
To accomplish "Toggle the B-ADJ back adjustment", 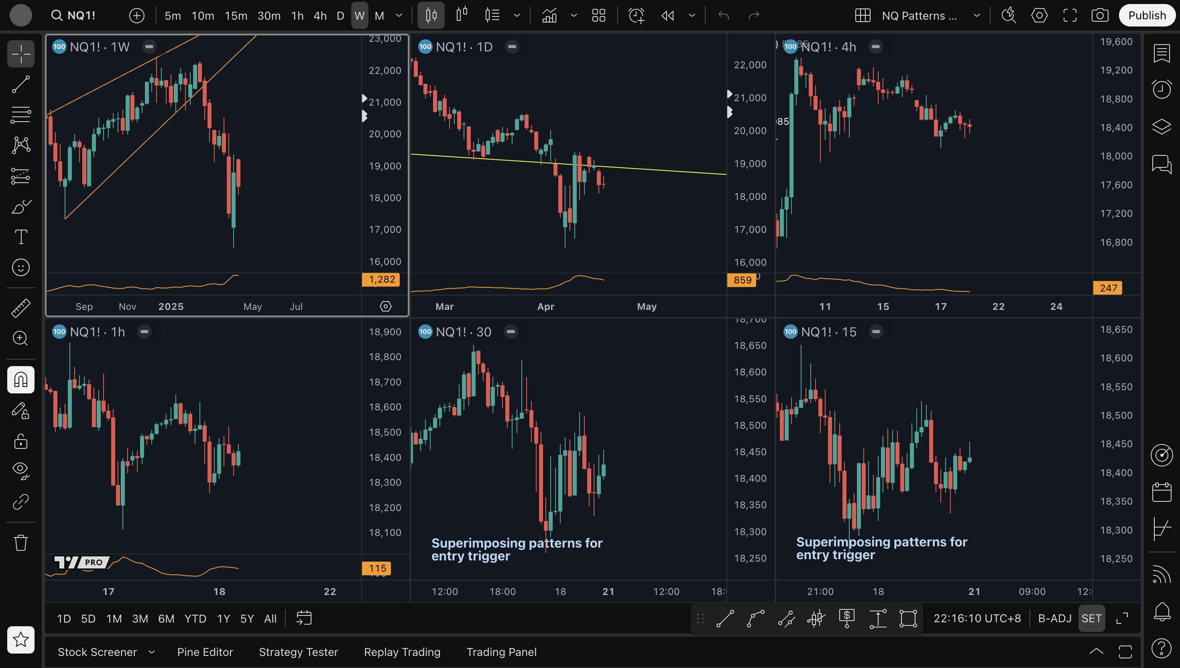I will 1054,618.
